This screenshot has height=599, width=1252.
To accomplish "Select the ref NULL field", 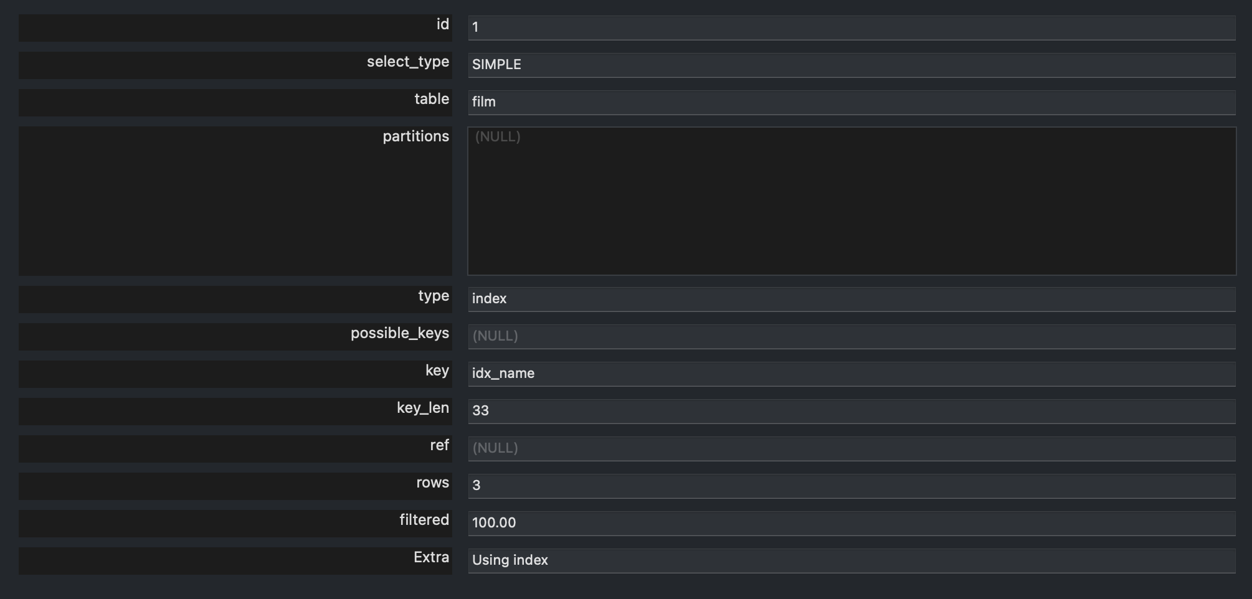I will point(851,448).
